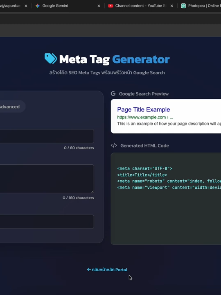Click the Google G icon beside Search Preview
221x295 pixels.
click(113, 93)
